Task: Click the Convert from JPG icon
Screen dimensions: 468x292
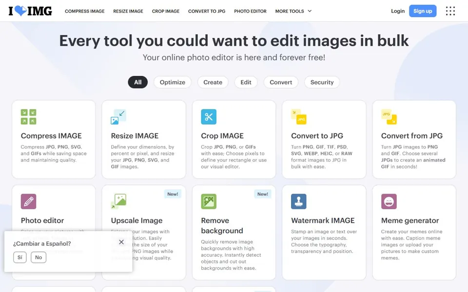Action: point(389,116)
